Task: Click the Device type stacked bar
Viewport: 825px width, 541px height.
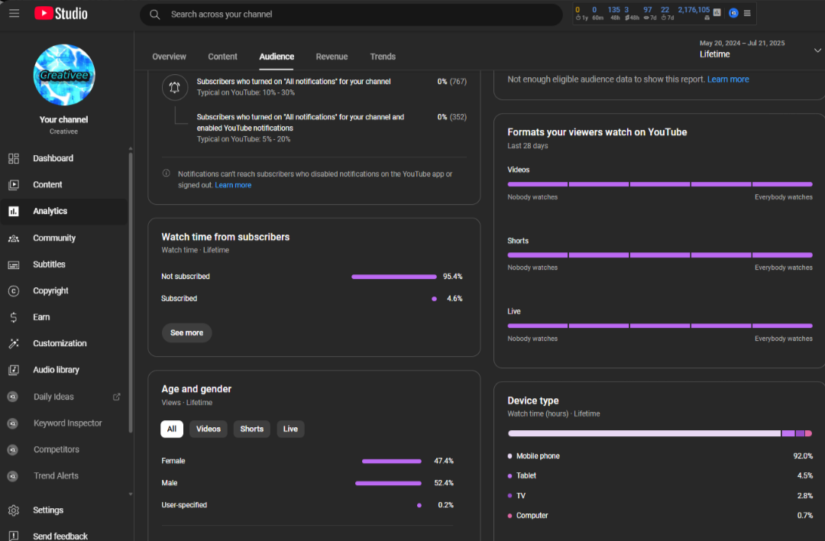Action: click(x=660, y=433)
